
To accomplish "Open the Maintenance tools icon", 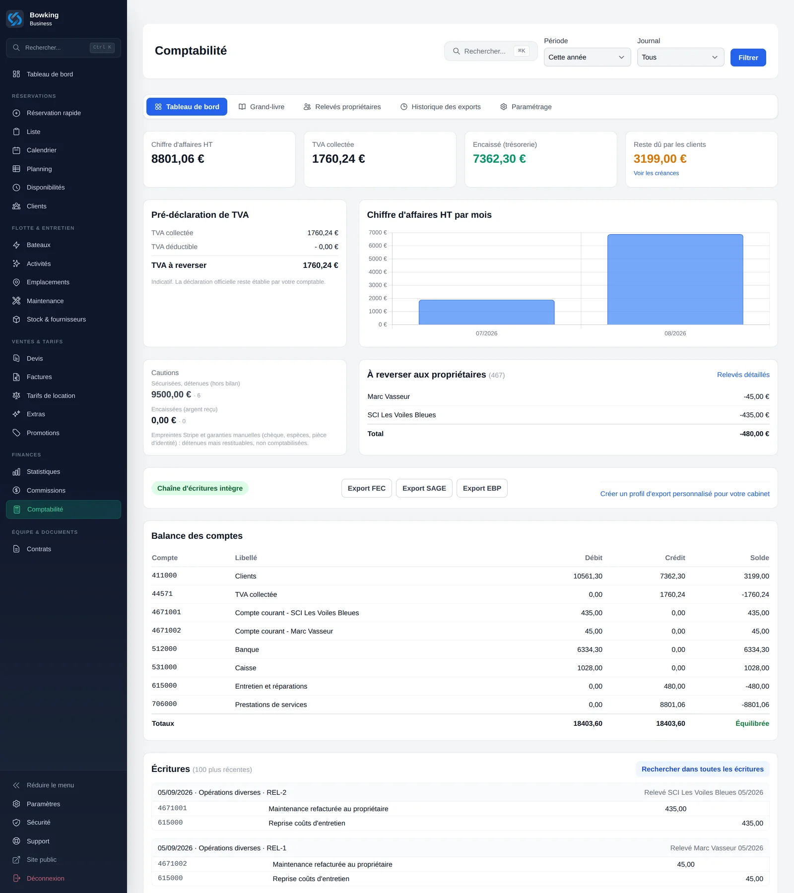I will 16,301.
